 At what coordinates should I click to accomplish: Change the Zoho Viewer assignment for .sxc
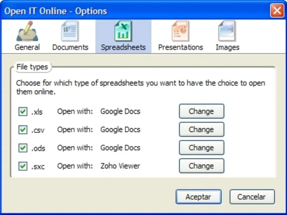201,166
